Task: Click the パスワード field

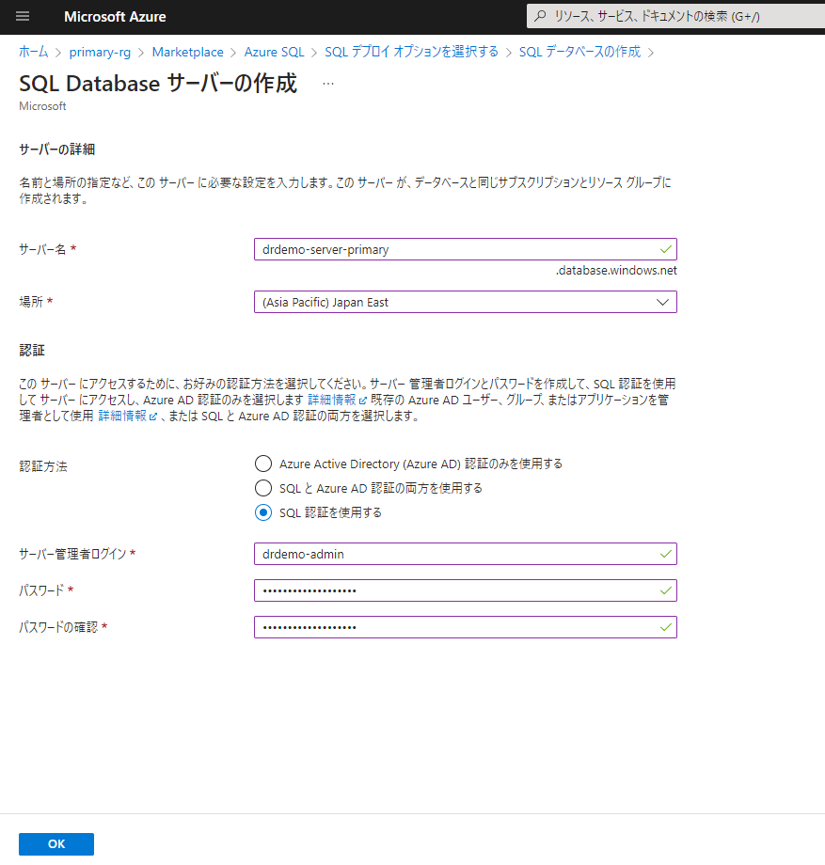Action: click(x=466, y=590)
